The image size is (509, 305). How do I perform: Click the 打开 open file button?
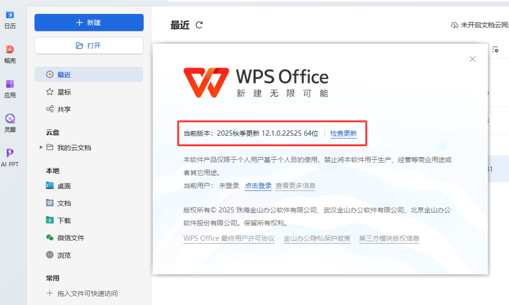[x=89, y=45]
